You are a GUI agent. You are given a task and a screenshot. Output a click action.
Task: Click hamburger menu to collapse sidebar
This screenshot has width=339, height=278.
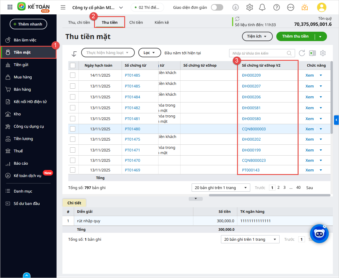pyautogui.click(x=63, y=7)
